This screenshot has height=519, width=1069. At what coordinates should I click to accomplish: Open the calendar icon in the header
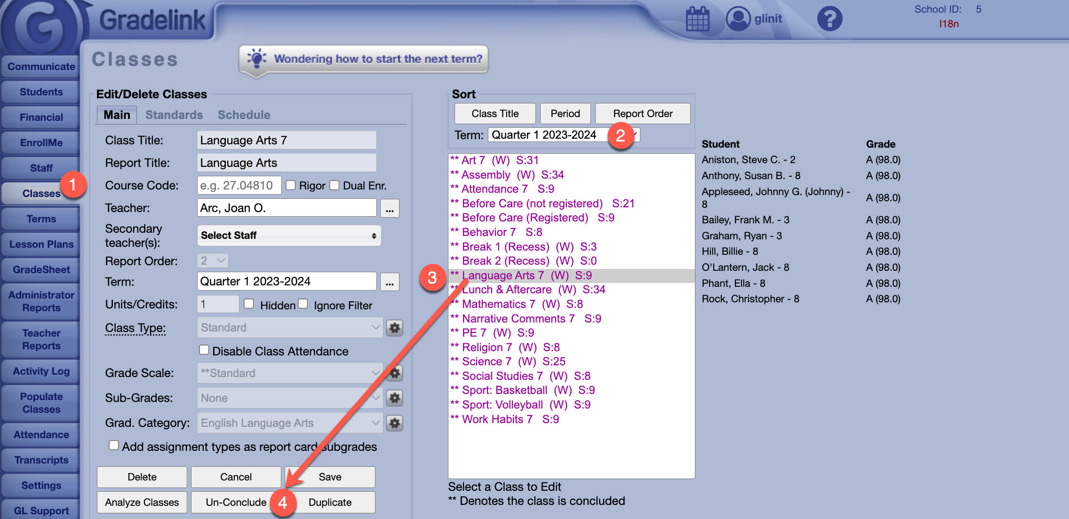(x=697, y=18)
